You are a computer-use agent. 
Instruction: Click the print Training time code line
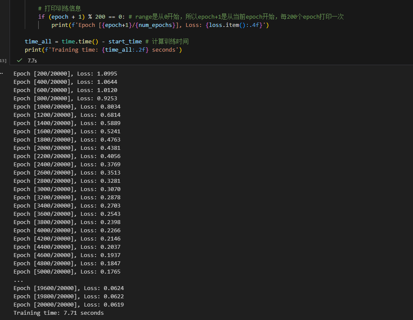pyautogui.click(x=103, y=50)
